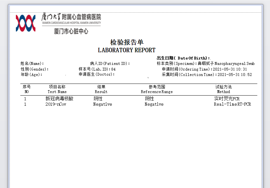Click the Xiamen Cardiovascular Hospital name header

pos(71,19)
